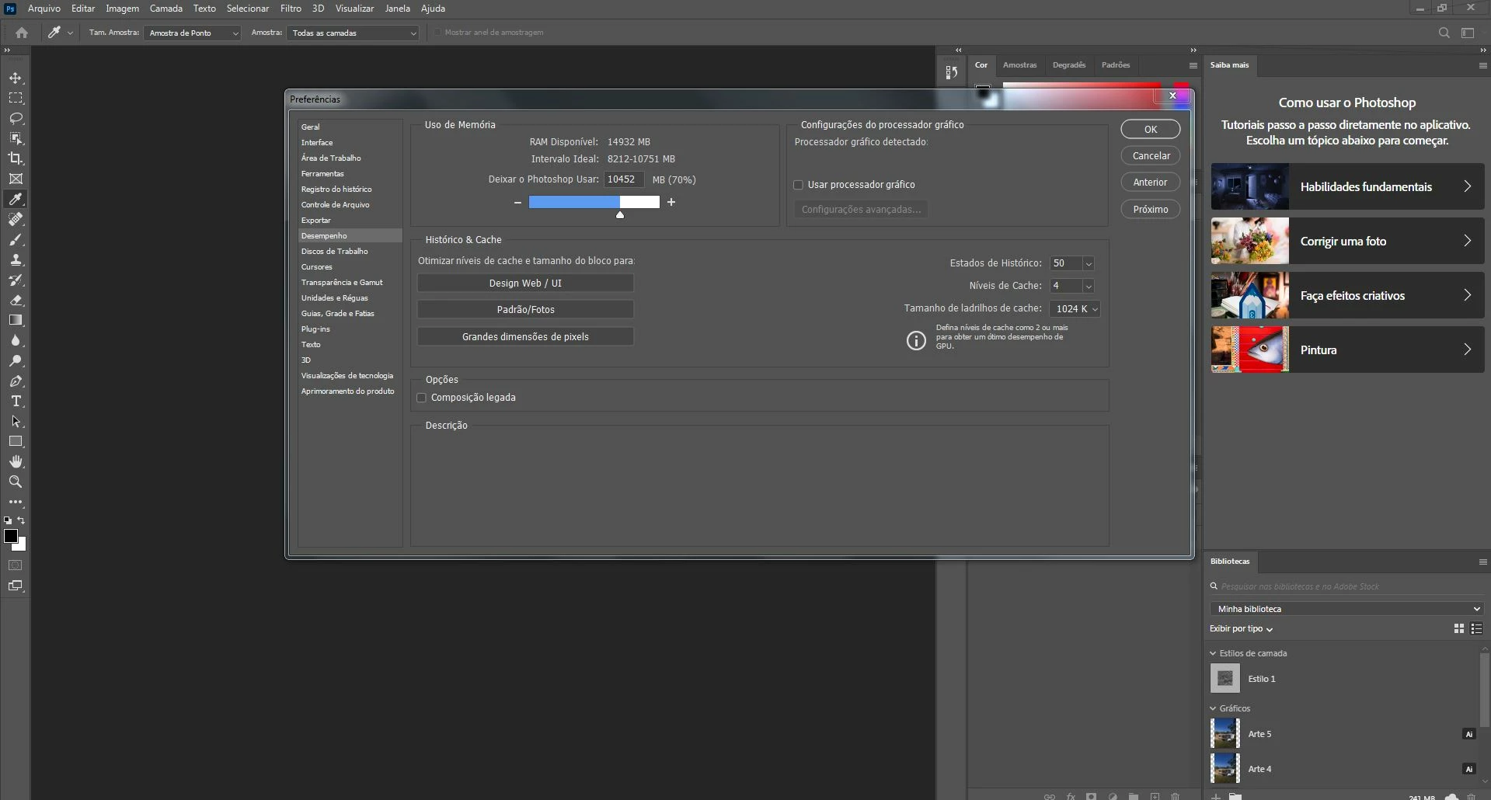
Task: Select the Crop tool
Action: click(16, 158)
